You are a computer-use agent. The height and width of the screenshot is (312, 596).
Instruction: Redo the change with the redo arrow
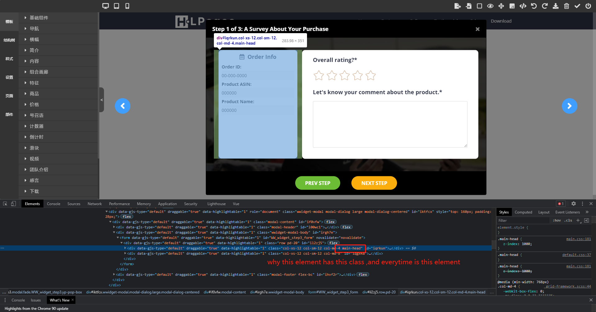(545, 6)
